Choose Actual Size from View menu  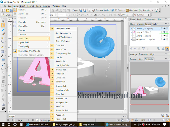[31, 14]
